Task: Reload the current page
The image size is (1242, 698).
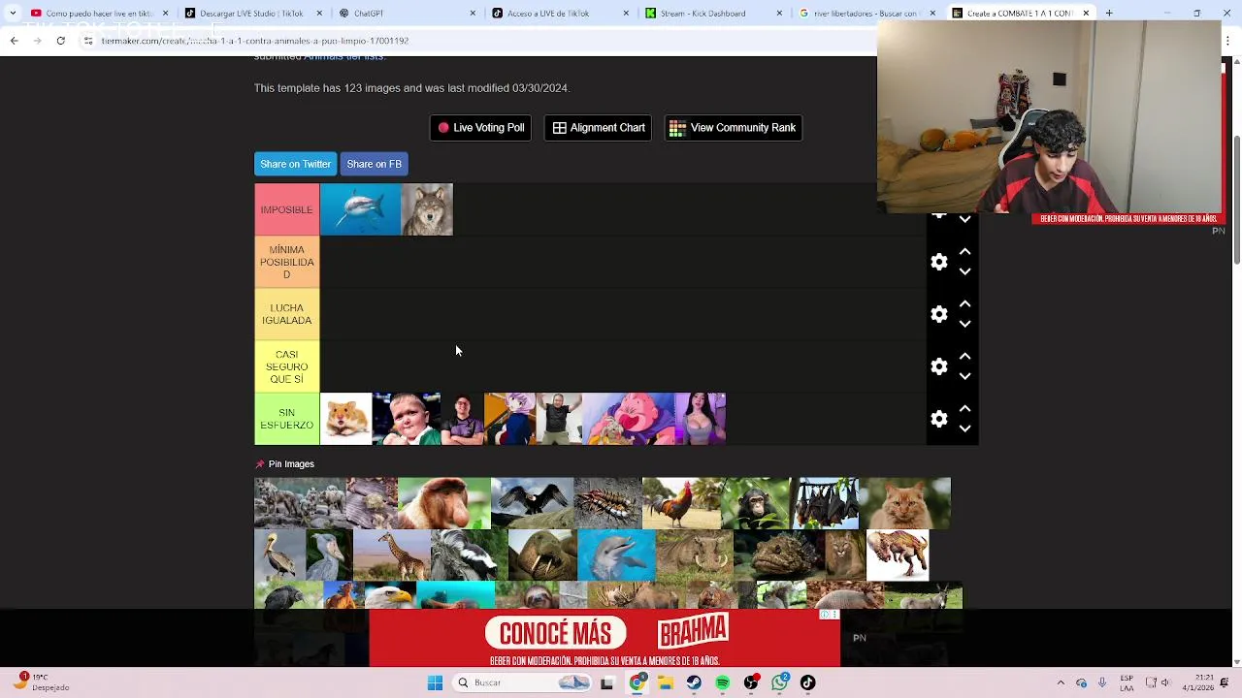Action: 60,41
